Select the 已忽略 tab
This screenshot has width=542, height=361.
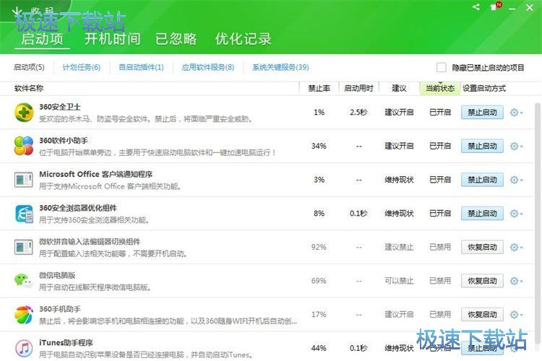[x=176, y=39]
